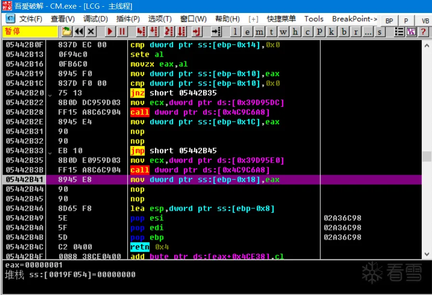Click the scrollbar up arrow
This screenshot has width=432, height=295.
[x=427, y=46]
